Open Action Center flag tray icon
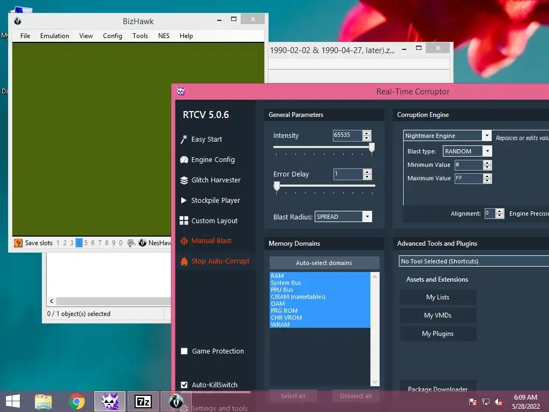 pyautogui.click(x=472, y=401)
